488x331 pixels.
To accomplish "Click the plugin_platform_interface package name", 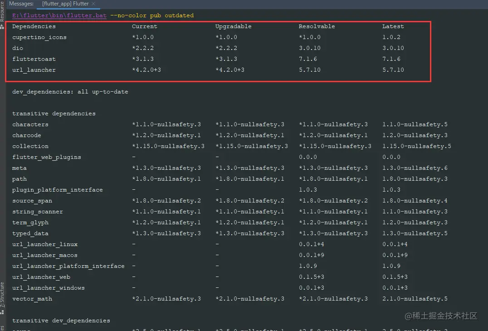I will [58, 190].
